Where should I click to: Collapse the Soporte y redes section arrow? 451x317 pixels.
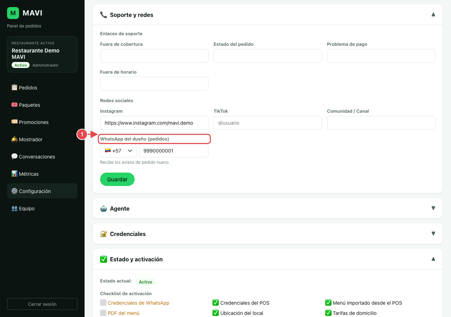433,14
